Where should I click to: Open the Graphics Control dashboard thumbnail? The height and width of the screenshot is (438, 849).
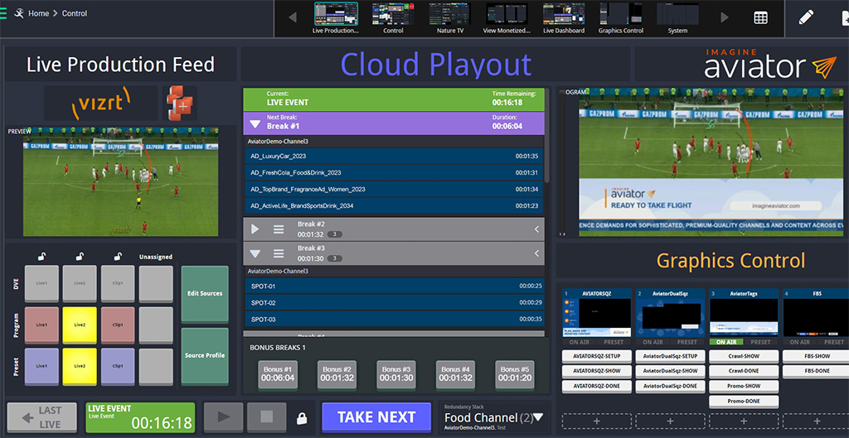pyautogui.click(x=620, y=18)
